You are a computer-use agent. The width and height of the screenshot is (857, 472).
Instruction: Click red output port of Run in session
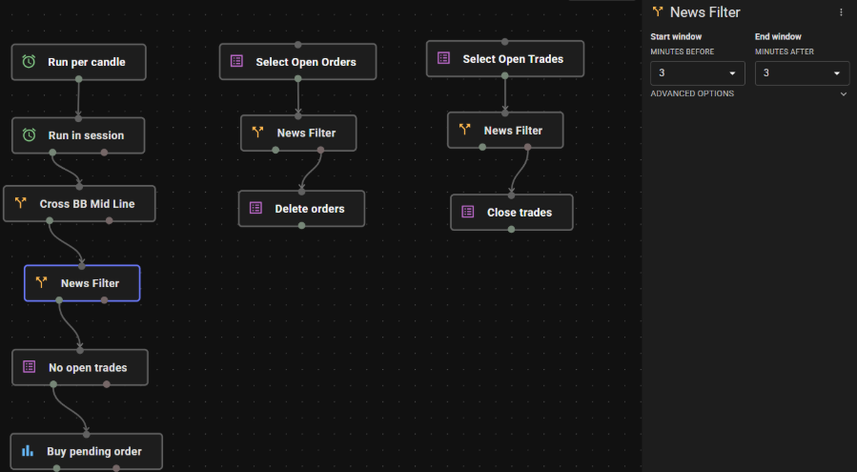point(105,153)
